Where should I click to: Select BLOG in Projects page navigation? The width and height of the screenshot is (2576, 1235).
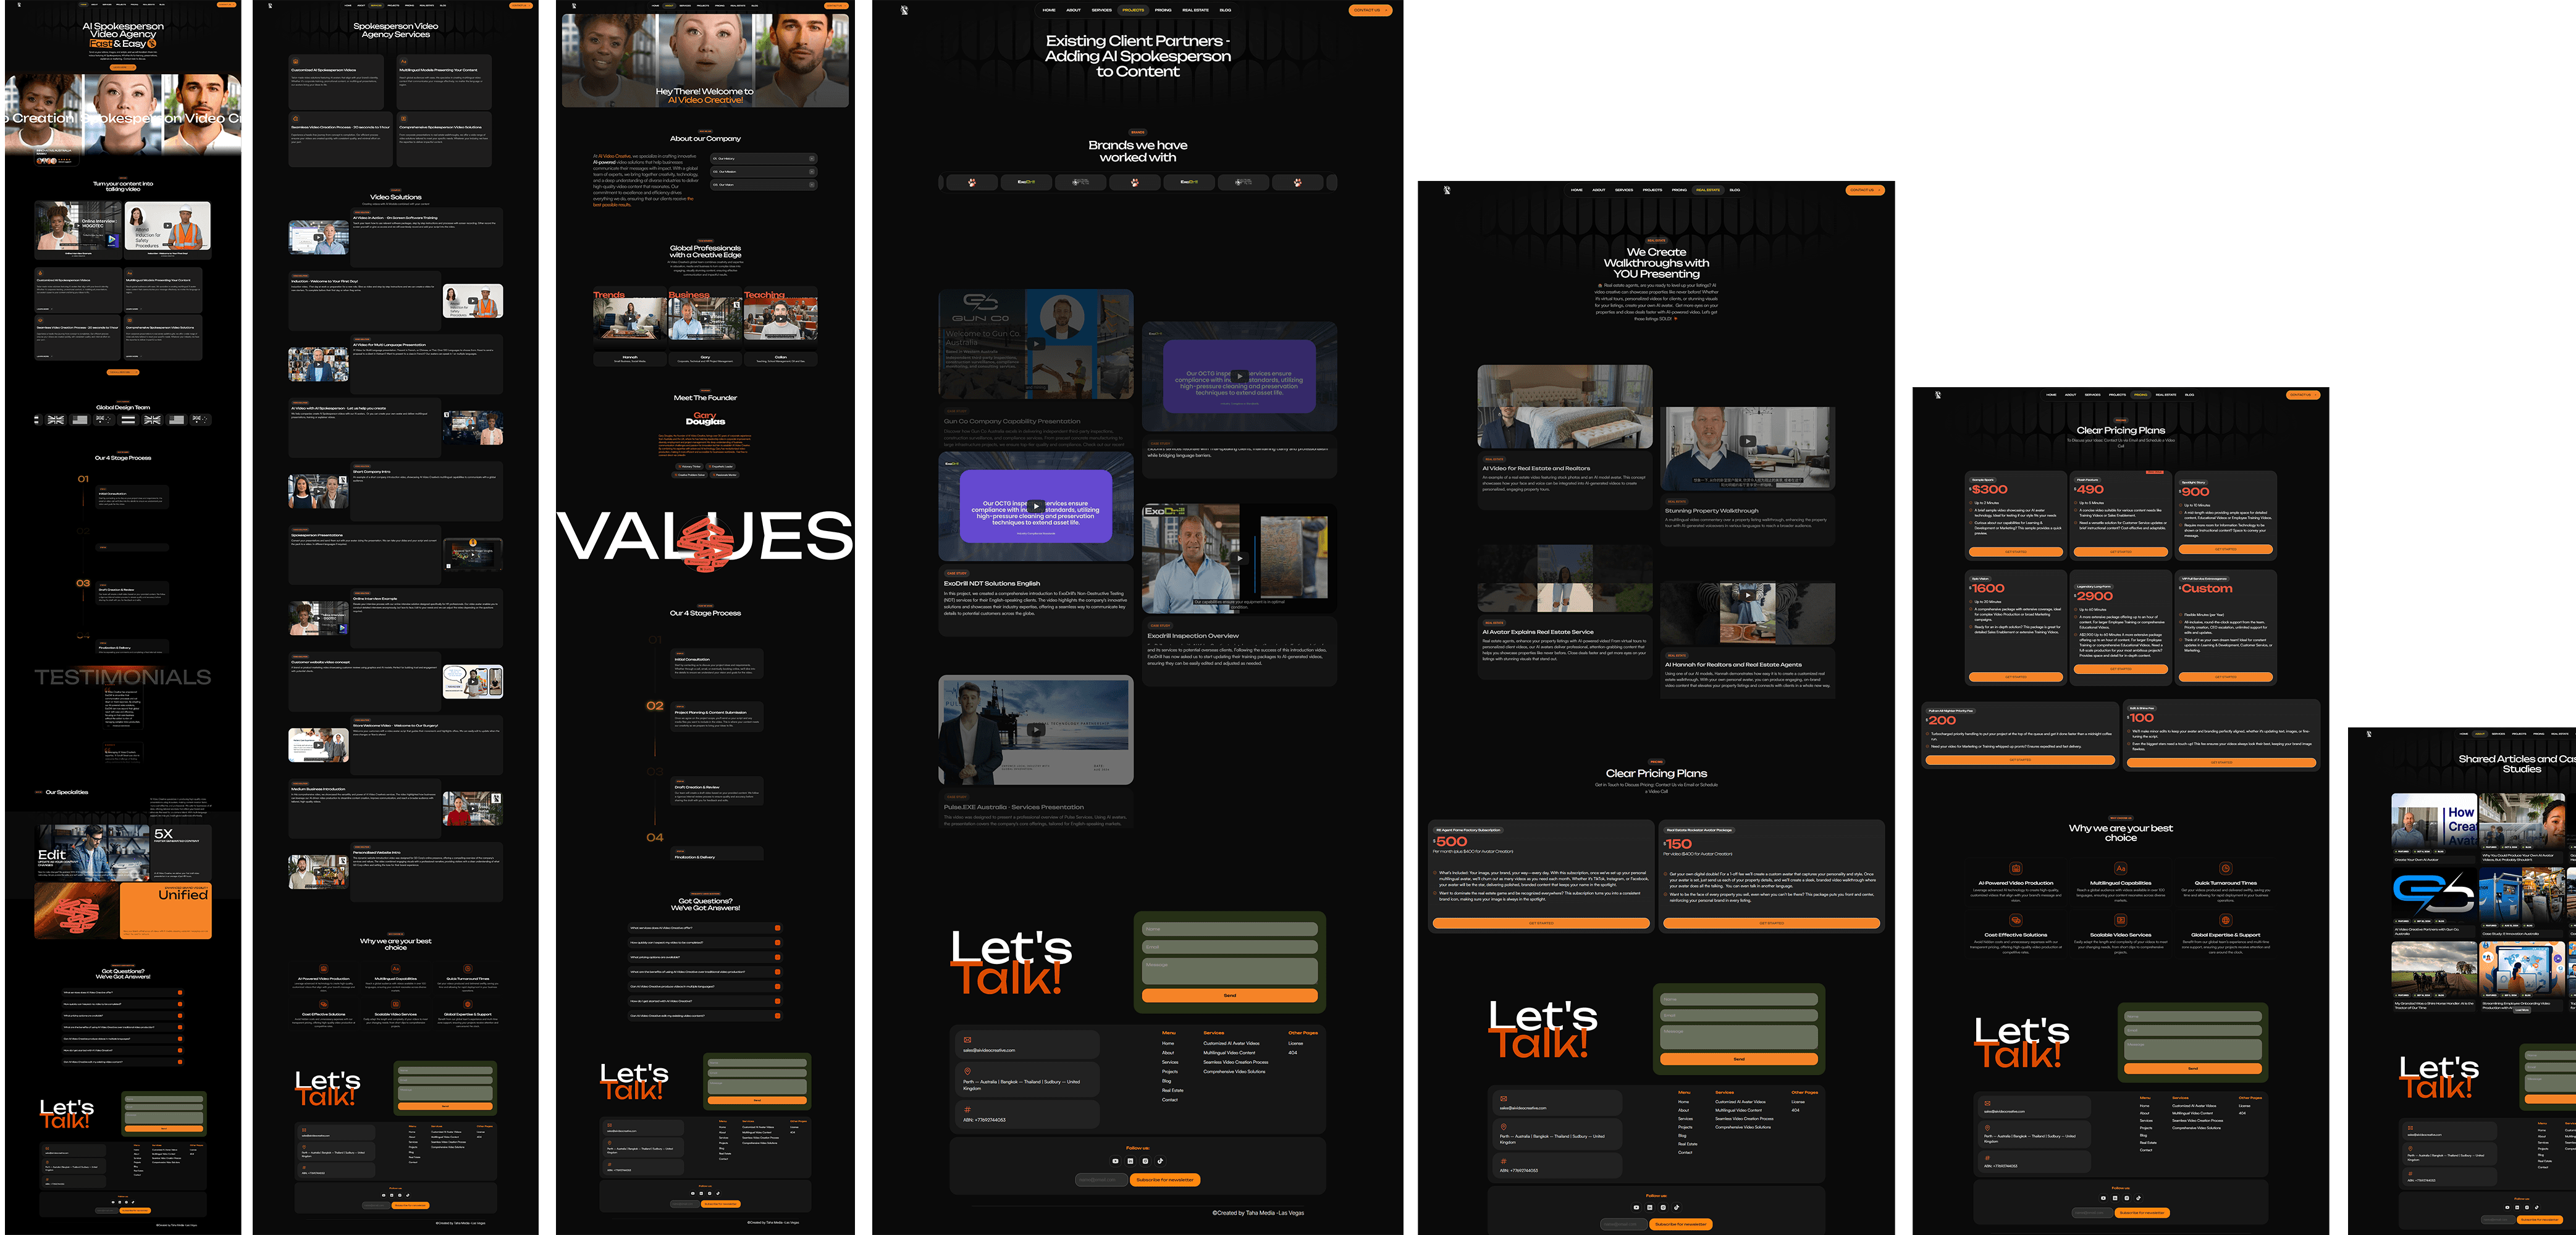tap(1225, 10)
